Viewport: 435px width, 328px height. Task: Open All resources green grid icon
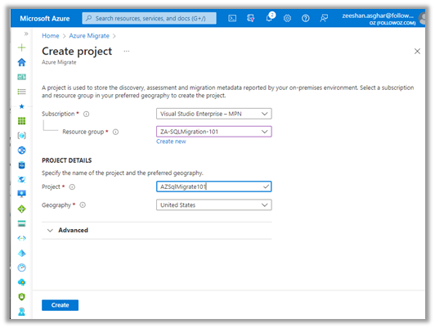21,121
